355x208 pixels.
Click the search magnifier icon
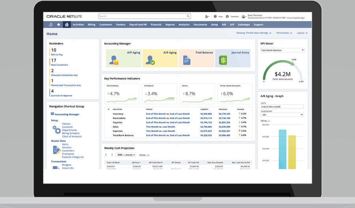tap(188, 16)
